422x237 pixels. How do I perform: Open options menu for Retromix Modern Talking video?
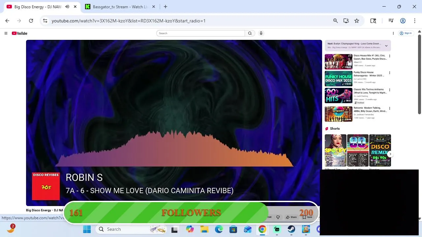[x=389, y=108]
